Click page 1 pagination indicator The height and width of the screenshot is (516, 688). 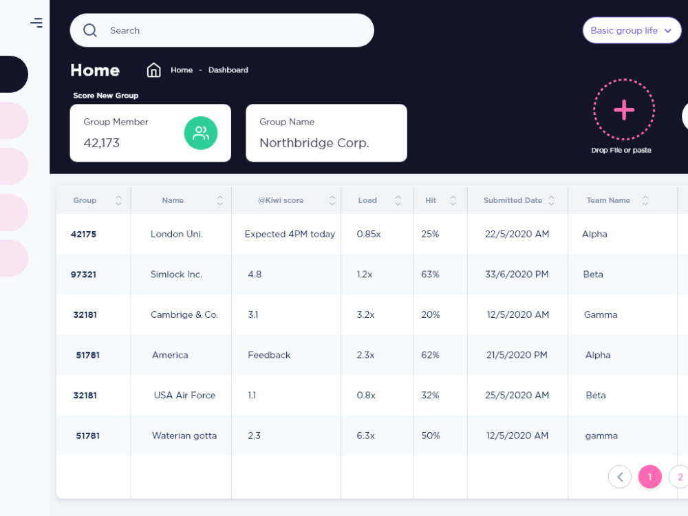pyautogui.click(x=649, y=476)
